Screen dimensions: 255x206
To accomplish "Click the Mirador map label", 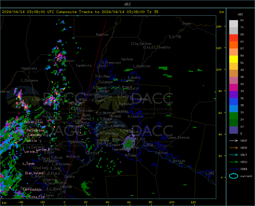I will click(x=131, y=155).
